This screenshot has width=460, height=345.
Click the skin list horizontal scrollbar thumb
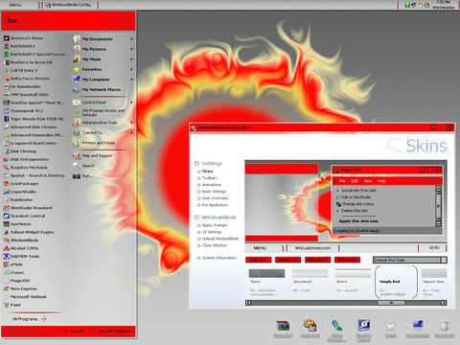tap(391, 303)
